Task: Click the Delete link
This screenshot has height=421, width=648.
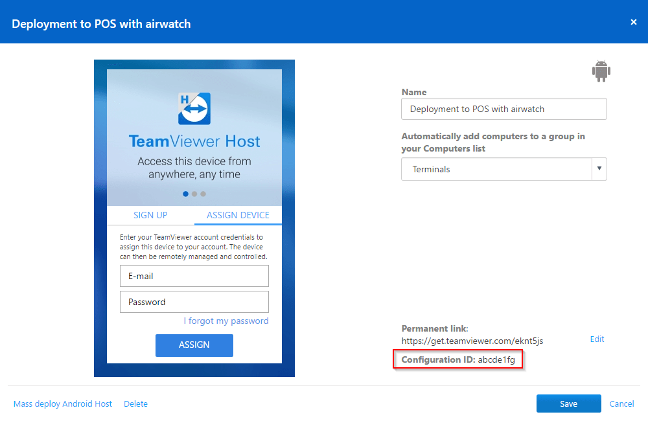Action: tap(135, 404)
